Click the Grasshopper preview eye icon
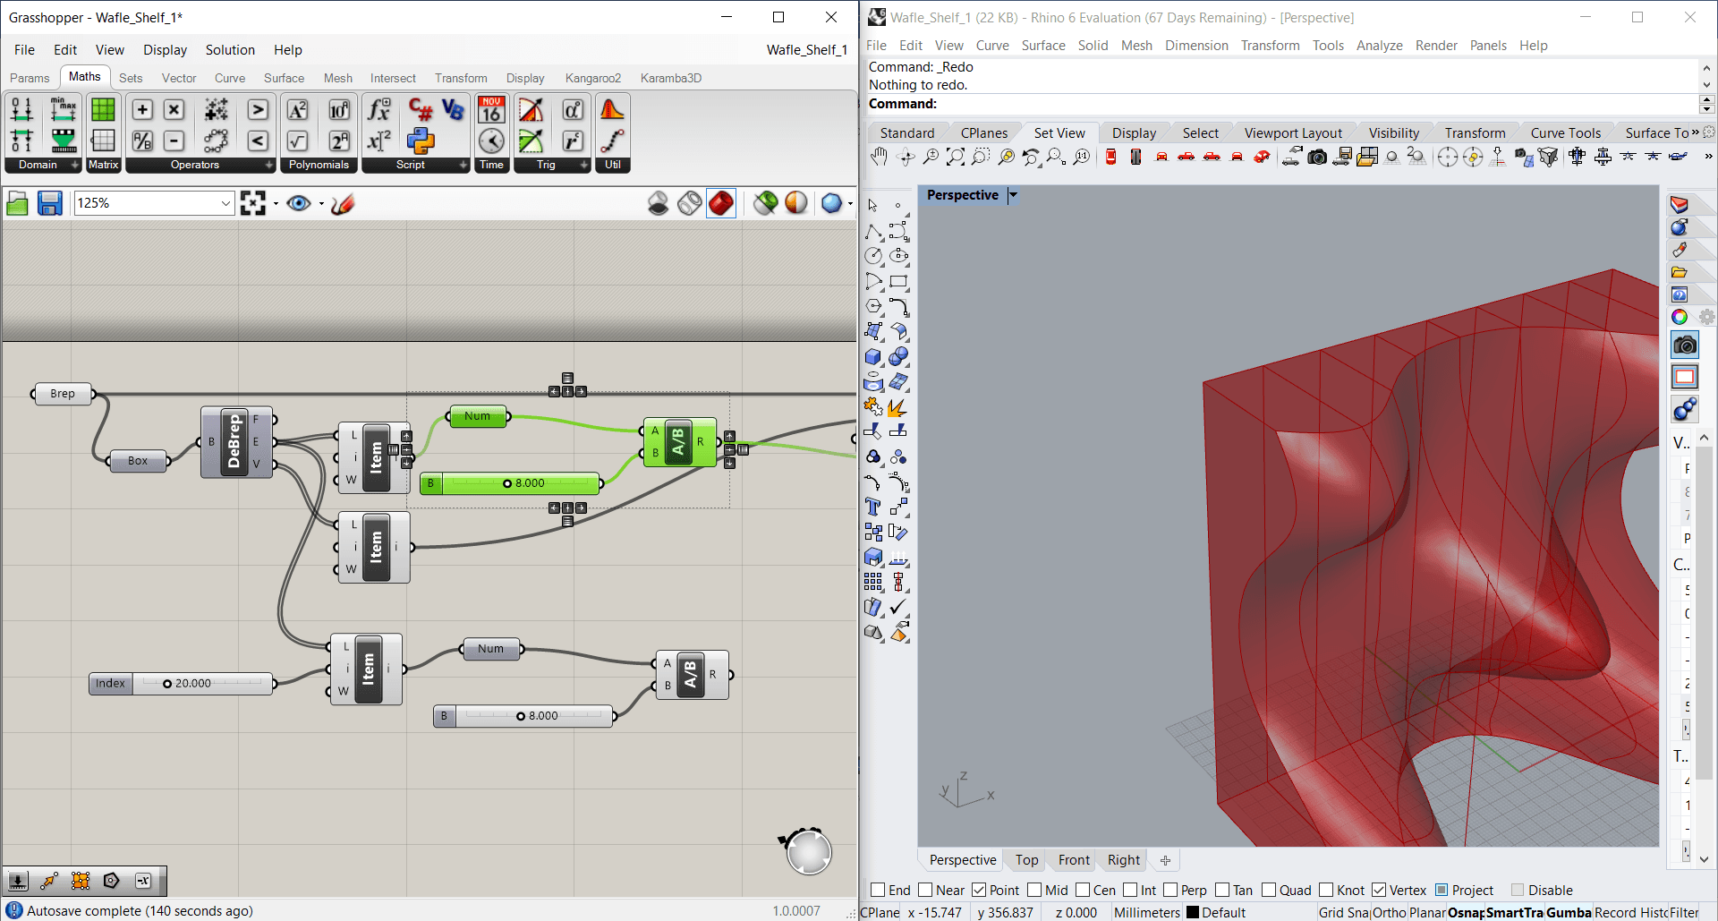Viewport: 1718px width, 921px height. tap(299, 204)
